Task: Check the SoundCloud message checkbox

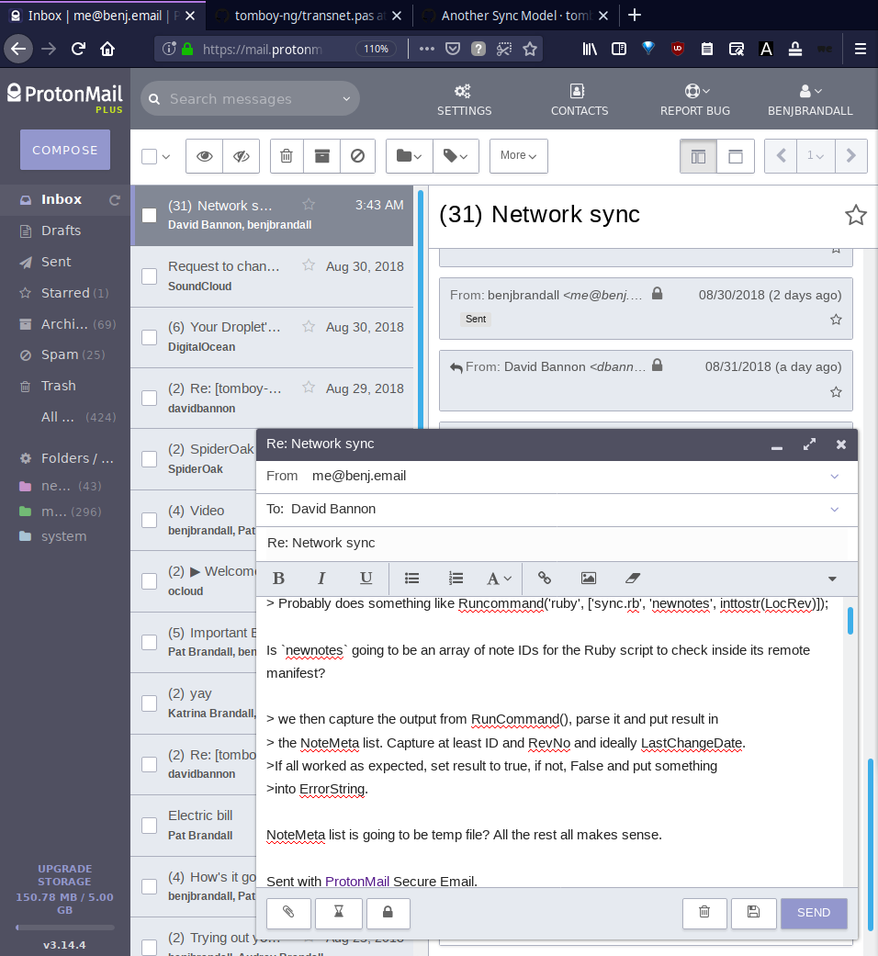Action: [x=150, y=276]
